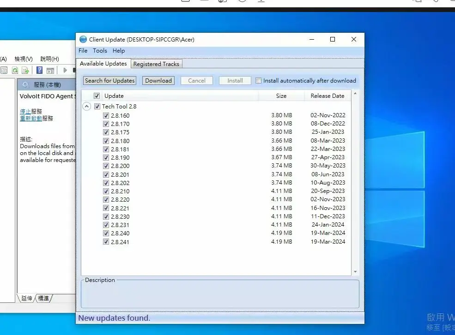Open the blue Help question mark icon

40,70
